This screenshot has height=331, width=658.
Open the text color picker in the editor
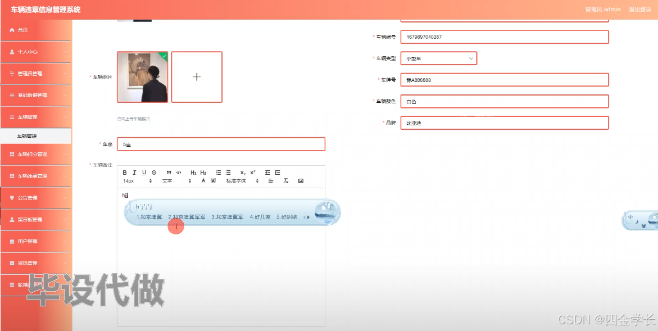(203, 181)
